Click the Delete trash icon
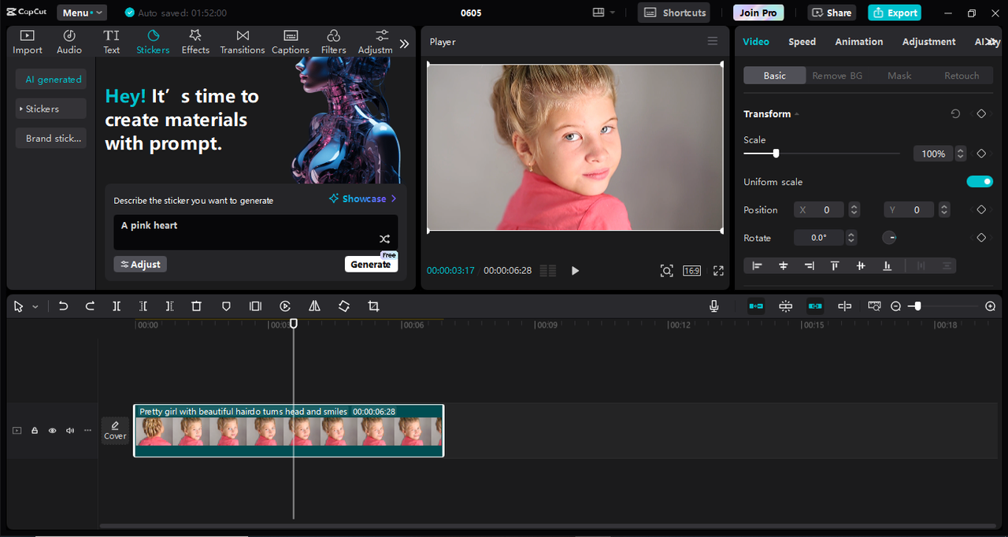The height and width of the screenshot is (537, 1008). pyautogui.click(x=197, y=306)
